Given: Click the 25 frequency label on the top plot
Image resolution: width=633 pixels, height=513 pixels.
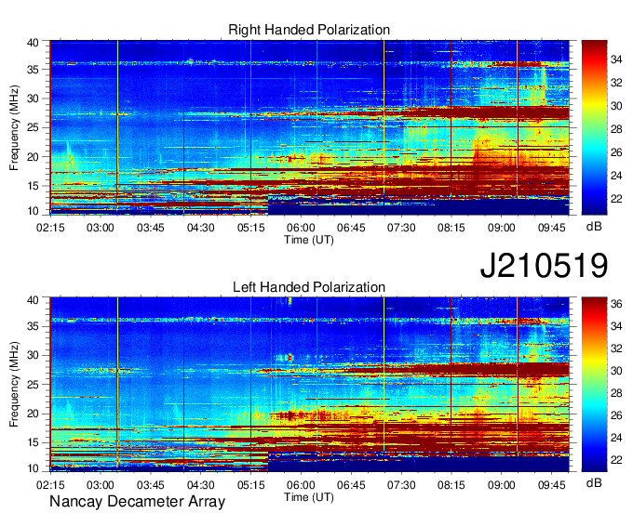Looking at the screenshot, I should click(x=34, y=127).
